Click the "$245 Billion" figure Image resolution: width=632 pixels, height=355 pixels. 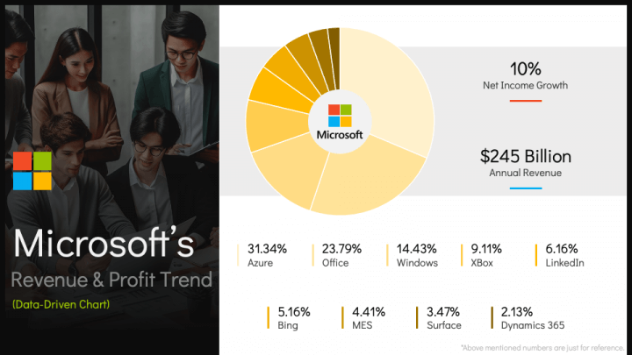click(x=526, y=156)
